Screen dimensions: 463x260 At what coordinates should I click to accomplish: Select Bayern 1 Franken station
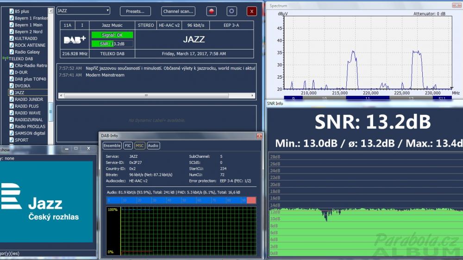31,18
